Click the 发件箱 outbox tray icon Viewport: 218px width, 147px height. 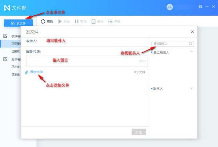tap(5, 59)
